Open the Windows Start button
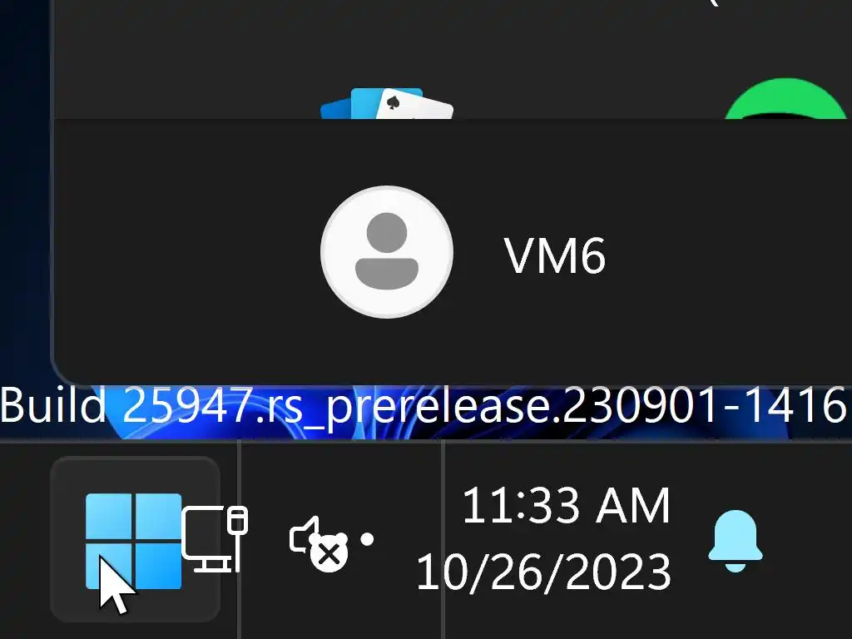The height and width of the screenshot is (639, 852). point(135,540)
